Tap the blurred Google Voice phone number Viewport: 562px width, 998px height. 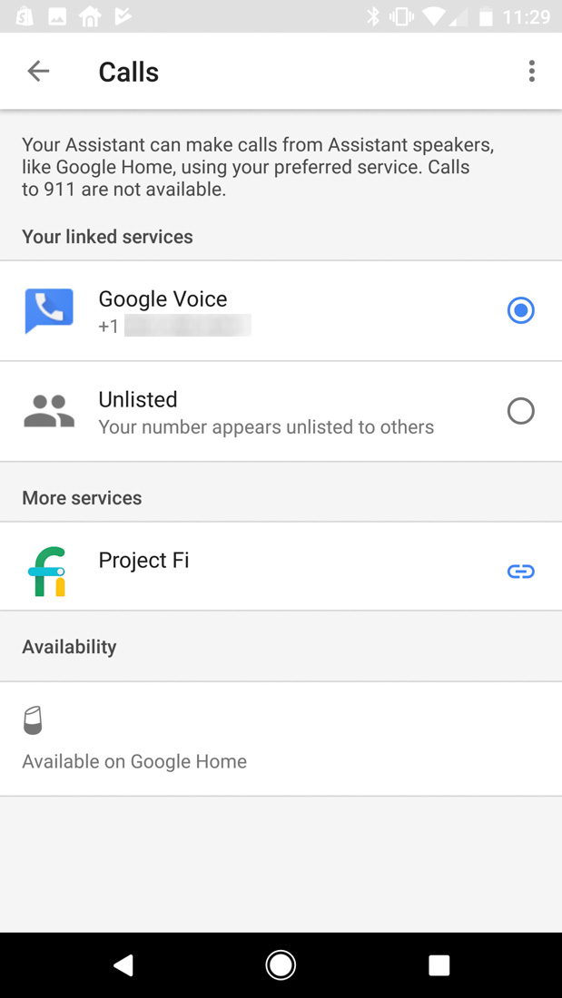[x=186, y=326]
